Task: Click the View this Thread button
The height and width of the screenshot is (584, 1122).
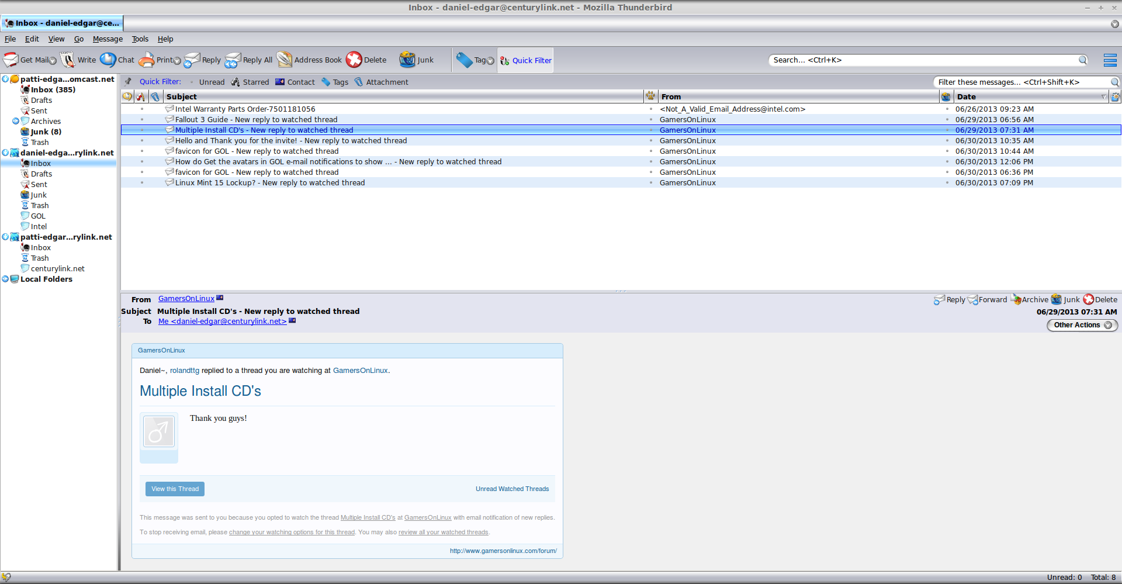Action: pos(175,489)
